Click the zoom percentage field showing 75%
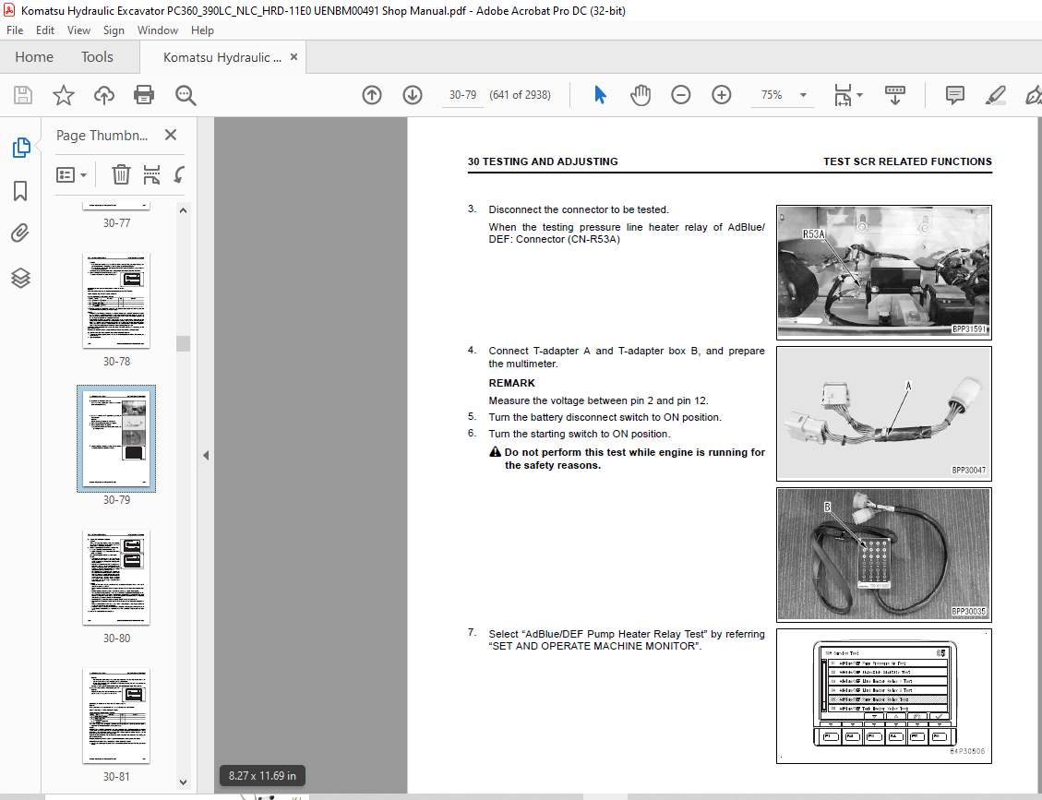1042x800 pixels. click(772, 95)
